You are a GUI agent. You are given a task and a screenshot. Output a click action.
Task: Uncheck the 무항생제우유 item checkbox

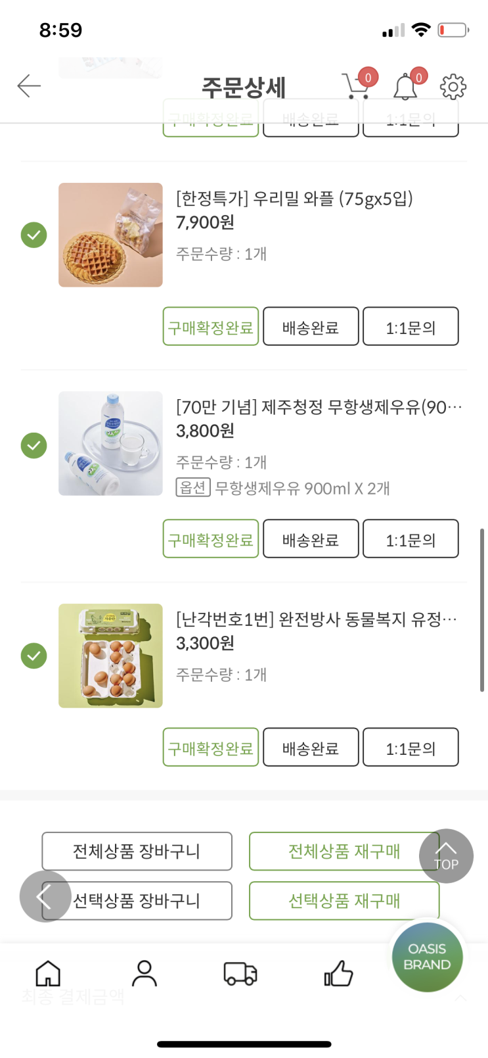tap(34, 445)
